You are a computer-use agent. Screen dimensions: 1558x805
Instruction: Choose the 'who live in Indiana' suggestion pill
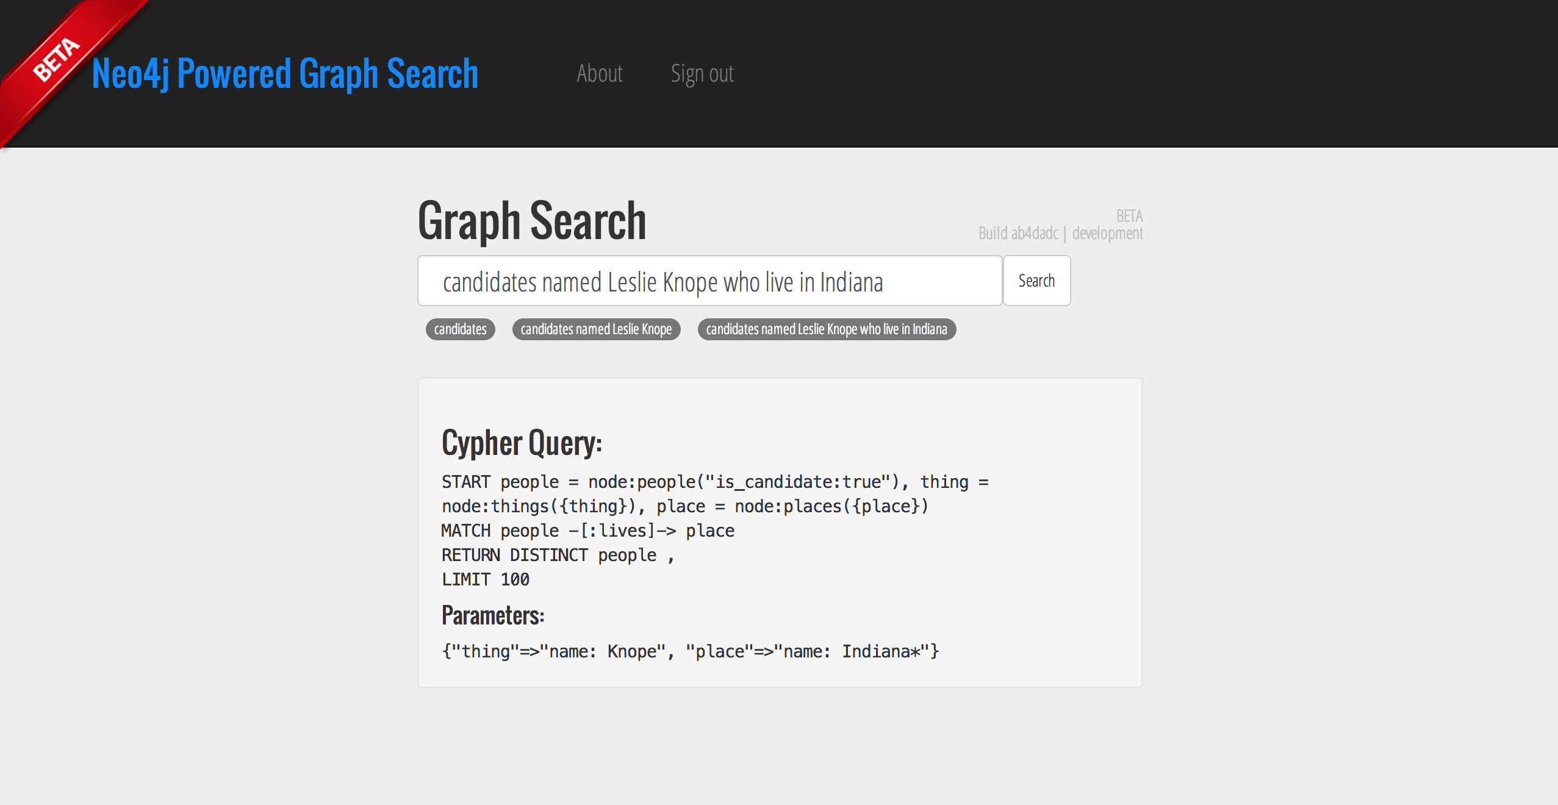point(826,329)
